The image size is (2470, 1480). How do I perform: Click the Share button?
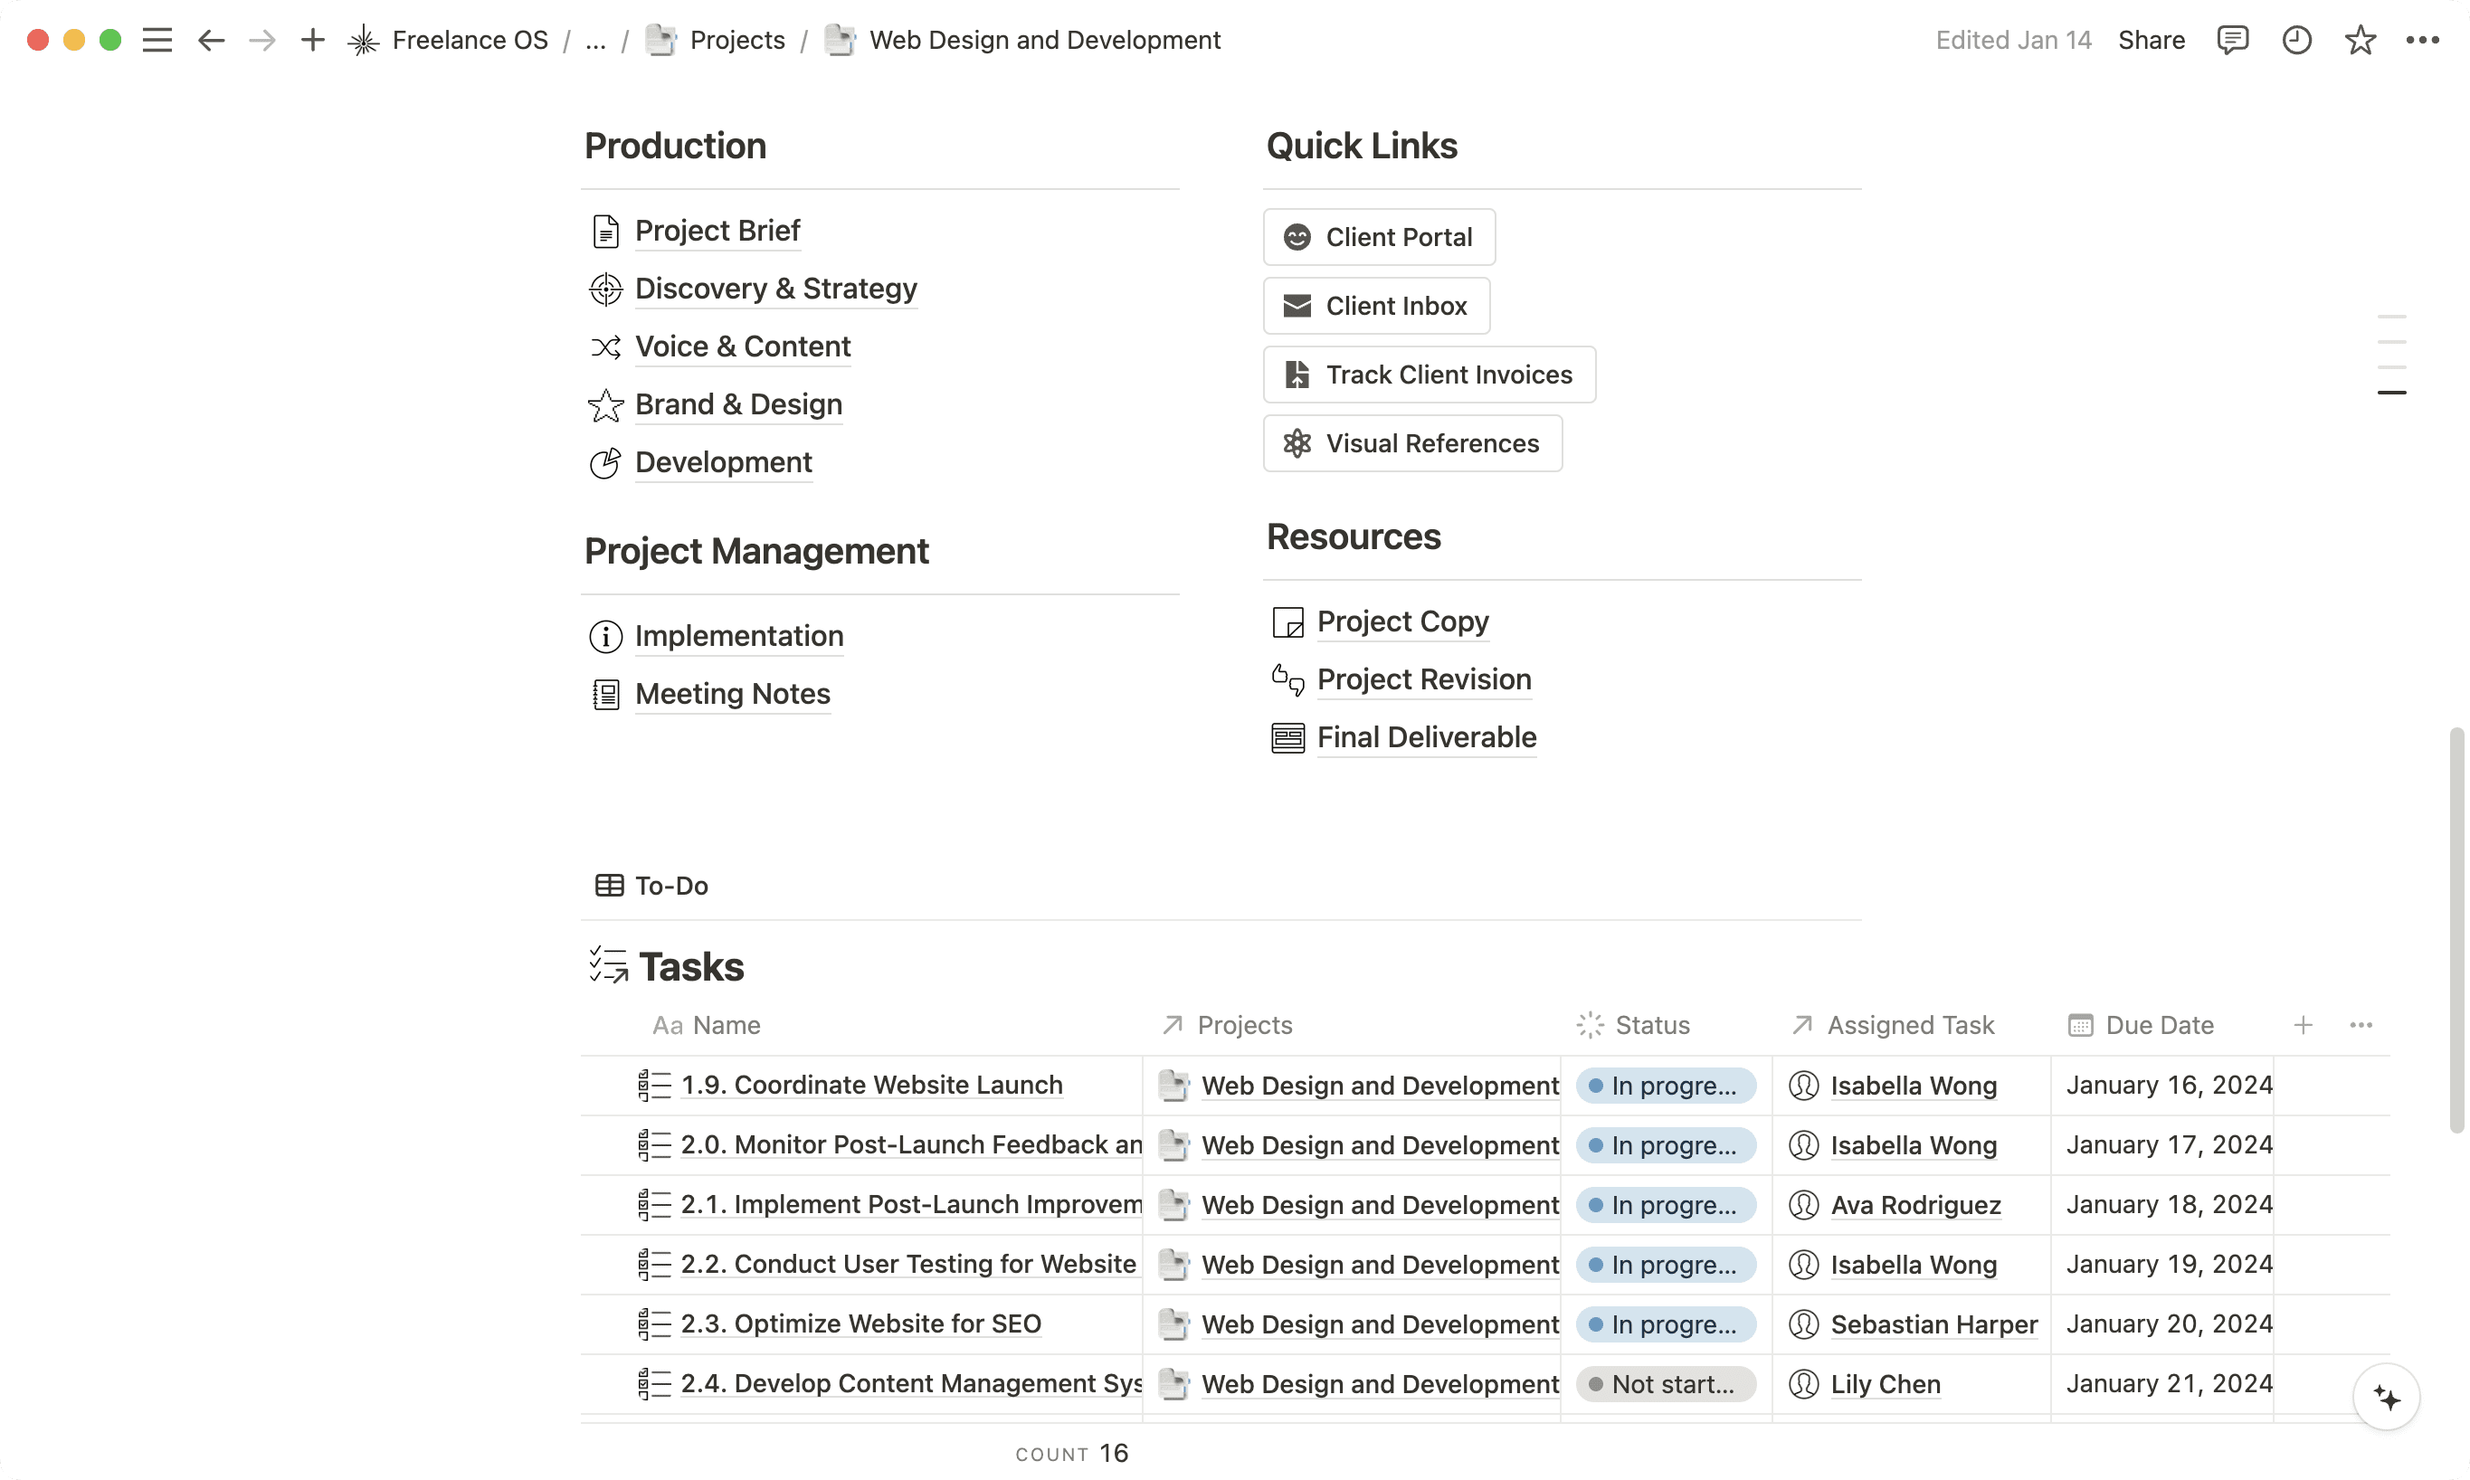click(x=2151, y=40)
